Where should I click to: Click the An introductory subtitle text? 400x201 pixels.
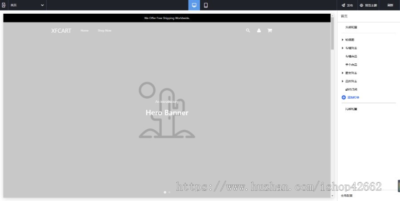point(167,101)
